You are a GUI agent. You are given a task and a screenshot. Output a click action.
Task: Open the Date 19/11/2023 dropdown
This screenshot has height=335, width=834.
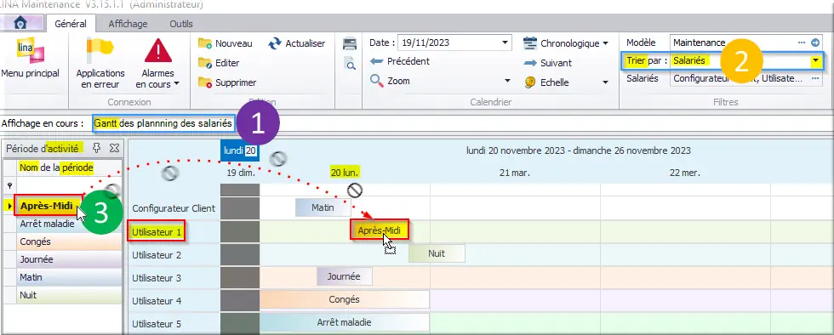point(504,43)
